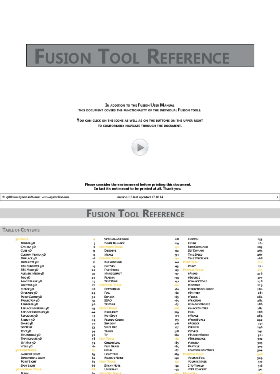Screen dimensions: 280x374
Task: Select Cube 3D in table of contents
Action: [26, 251]
